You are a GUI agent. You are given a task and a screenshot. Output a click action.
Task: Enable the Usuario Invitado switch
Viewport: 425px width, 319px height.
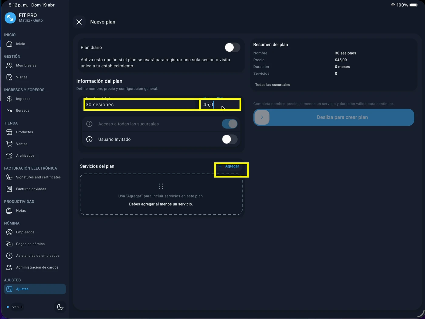229,139
